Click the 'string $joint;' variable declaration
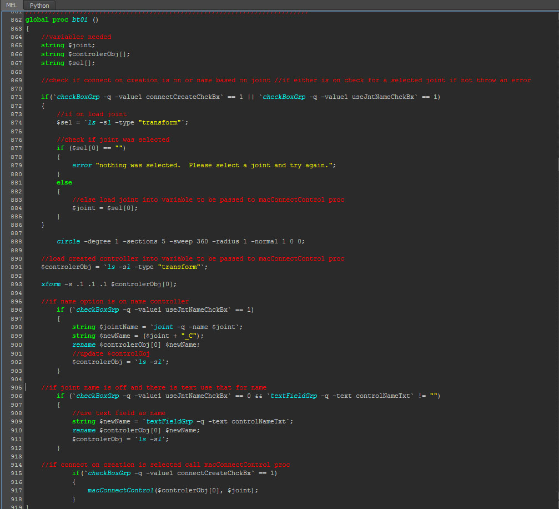The image size is (559, 509). 68,46
